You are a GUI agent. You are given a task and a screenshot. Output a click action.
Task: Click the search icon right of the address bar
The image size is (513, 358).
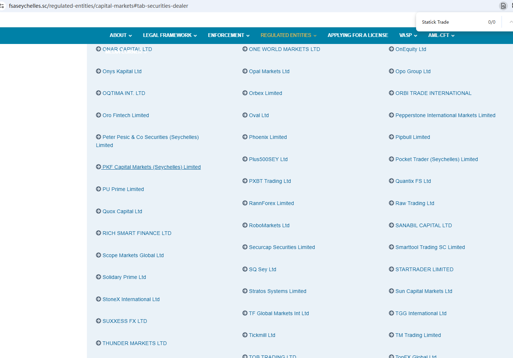coord(503,6)
